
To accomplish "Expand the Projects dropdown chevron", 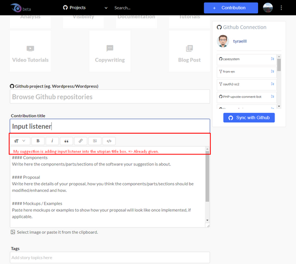I will 106,8.
